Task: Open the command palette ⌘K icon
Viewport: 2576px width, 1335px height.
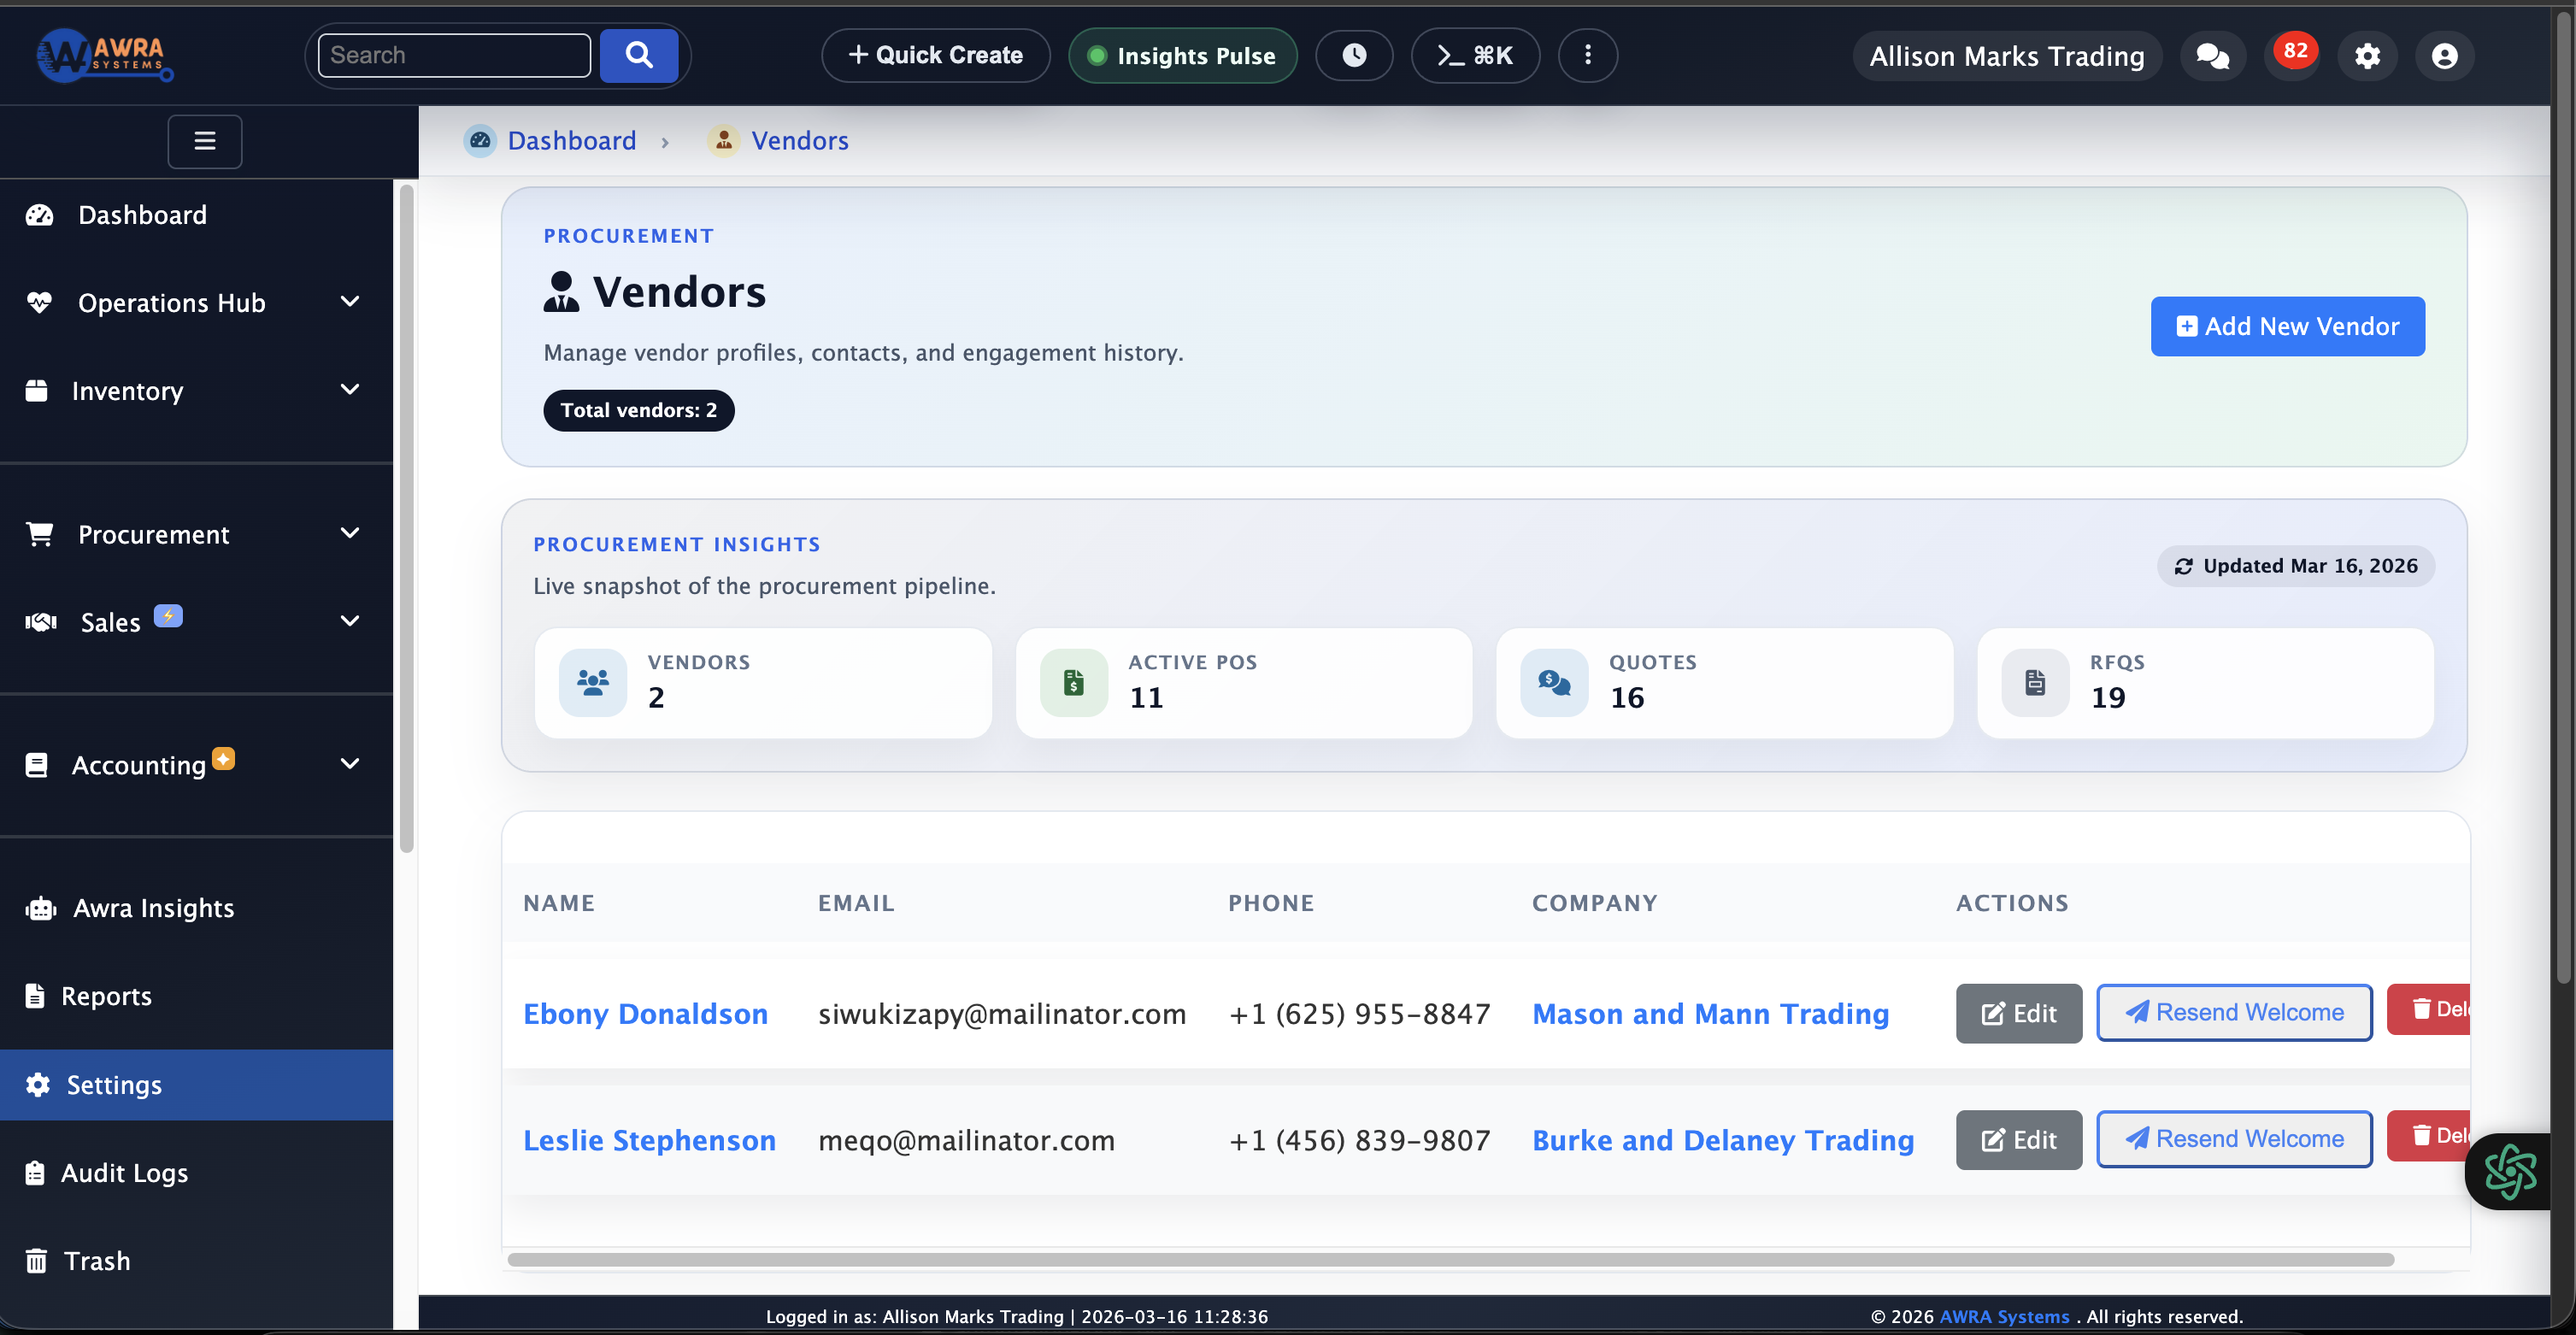Action: (1475, 55)
